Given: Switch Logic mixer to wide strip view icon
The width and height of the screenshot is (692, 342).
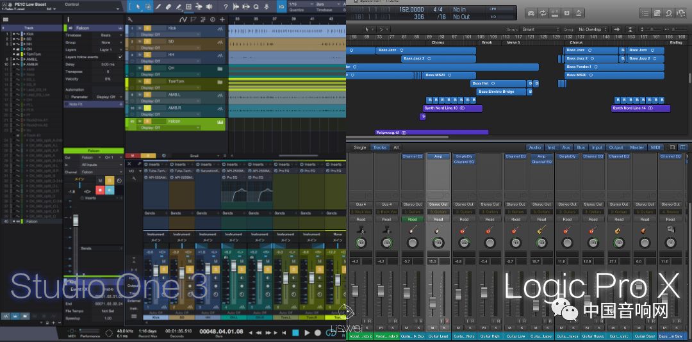Looking at the screenshot, I should pos(683,147).
